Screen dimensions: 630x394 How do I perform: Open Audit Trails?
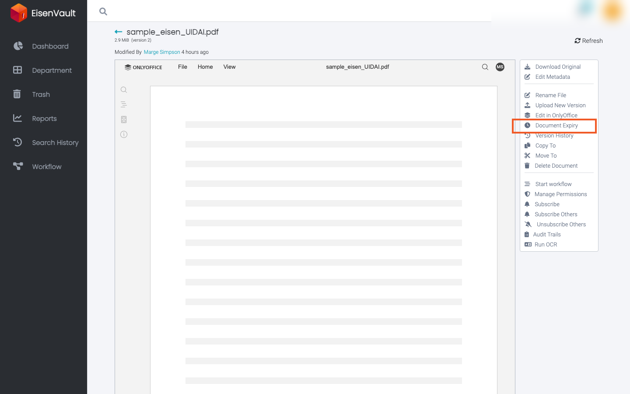547,234
